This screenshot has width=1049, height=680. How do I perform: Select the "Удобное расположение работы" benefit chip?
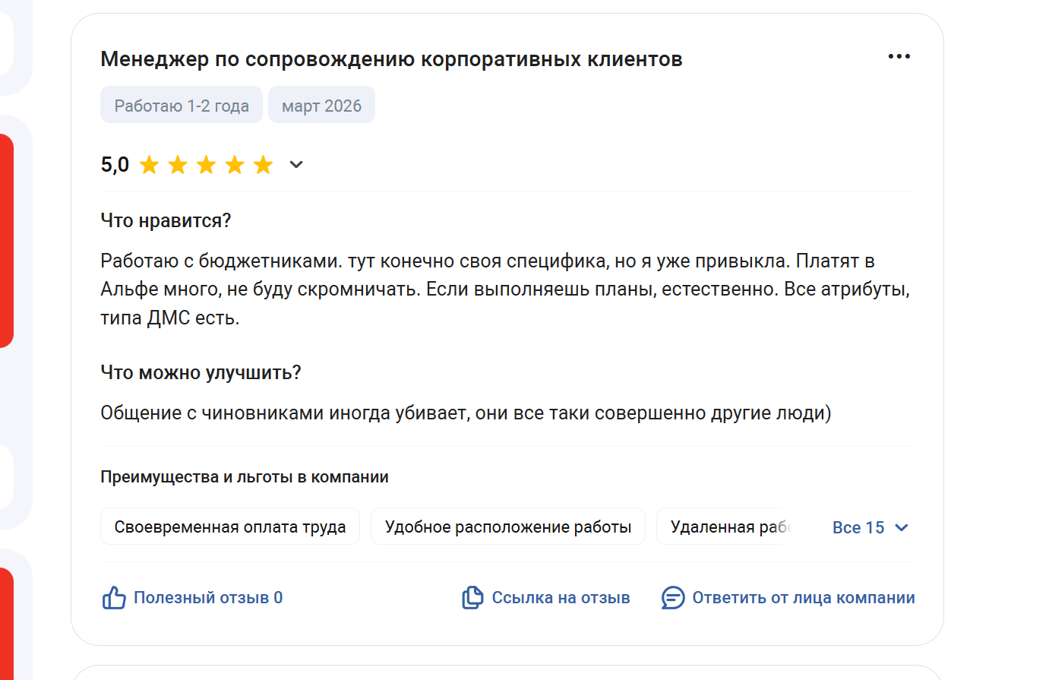[507, 527]
